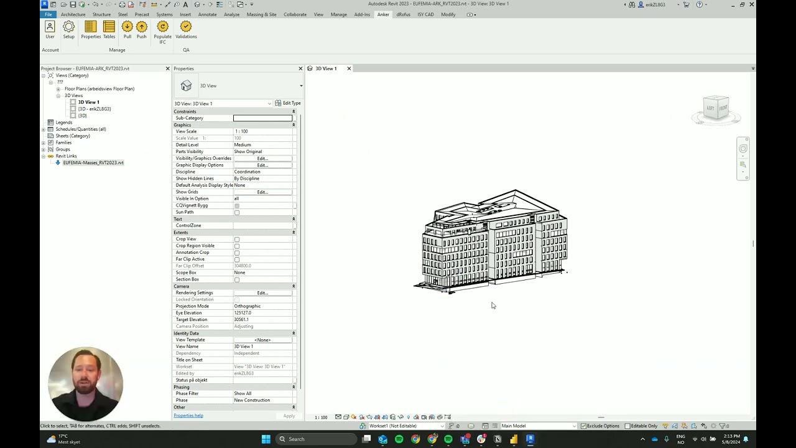Open the Setup gear tool

point(68,30)
